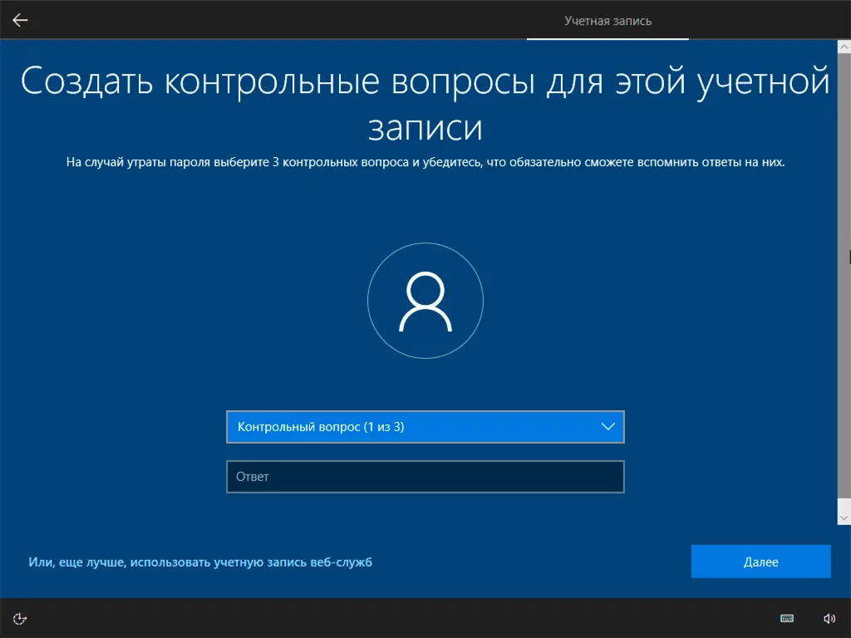This screenshot has height=638, width=851.
Task: Click the heading Создать контрольные вопросы
Action: [x=278, y=81]
